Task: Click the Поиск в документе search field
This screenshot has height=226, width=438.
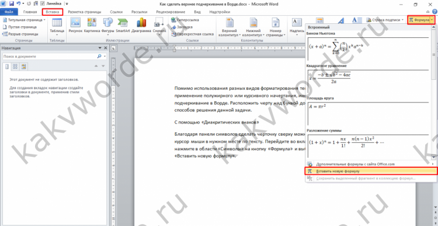Action: pyautogui.click(x=50, y=57)
